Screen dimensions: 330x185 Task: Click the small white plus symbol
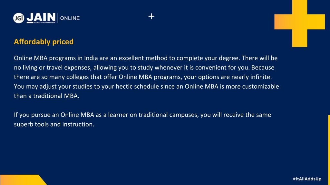click(x=151, y=16)
